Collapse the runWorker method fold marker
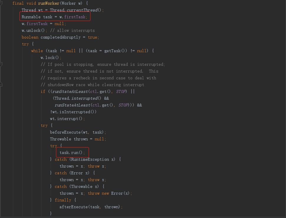 [1, 3]
